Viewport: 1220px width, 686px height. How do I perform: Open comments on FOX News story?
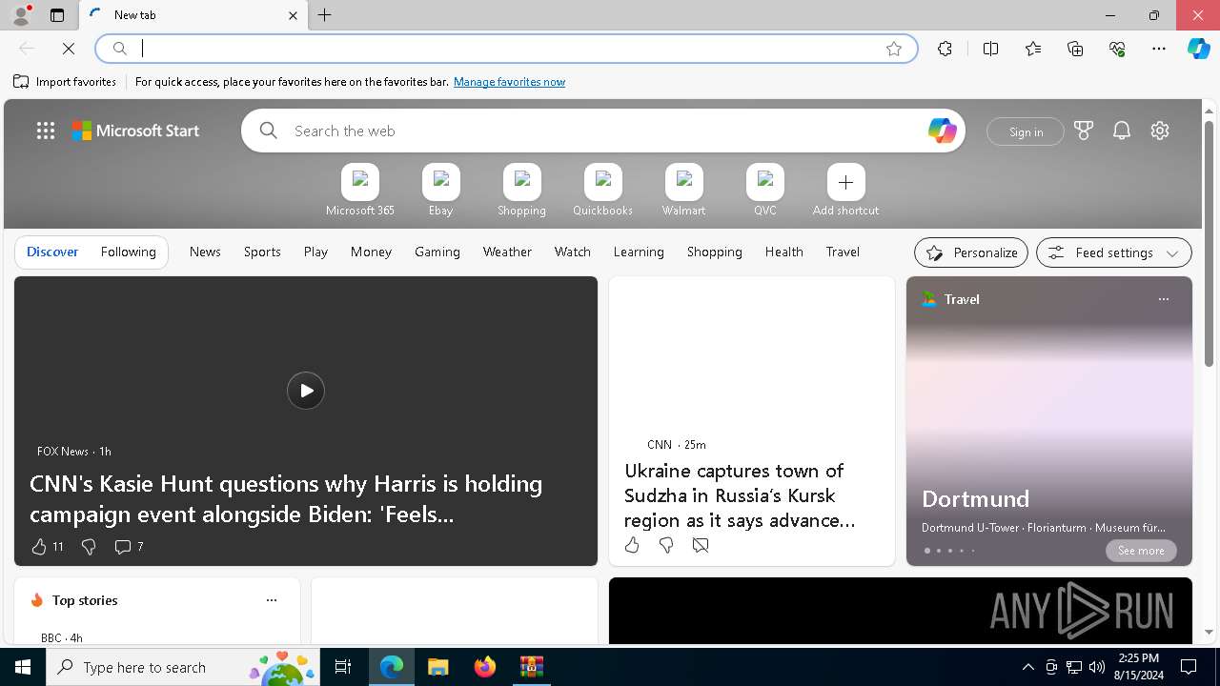pos(129,547)
